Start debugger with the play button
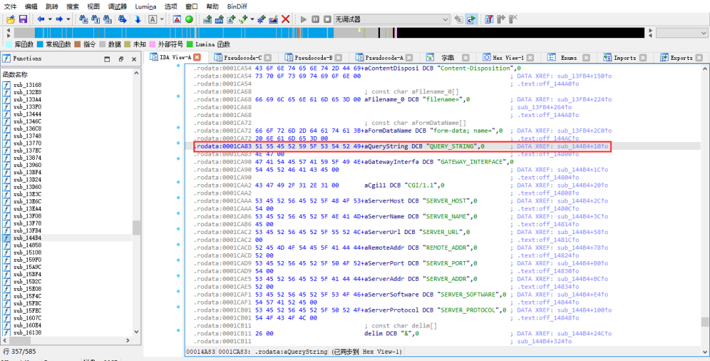The height and width of the screenshot is (361, 710). pyautogui.click(x=304, y=20)
